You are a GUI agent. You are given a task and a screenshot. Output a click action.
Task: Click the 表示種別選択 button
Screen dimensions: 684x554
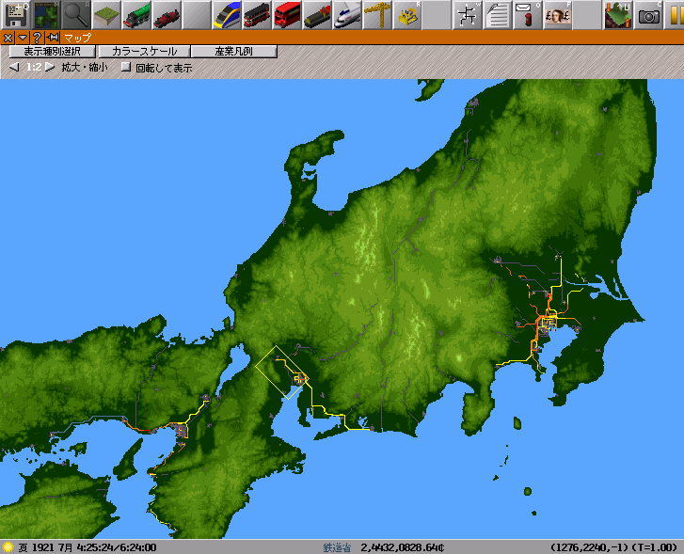pyautogui.click(x=52, y=52)
